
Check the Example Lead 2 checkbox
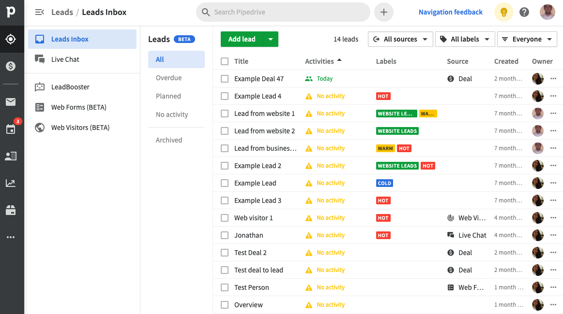pyautogui.click(x=225, y=166)
